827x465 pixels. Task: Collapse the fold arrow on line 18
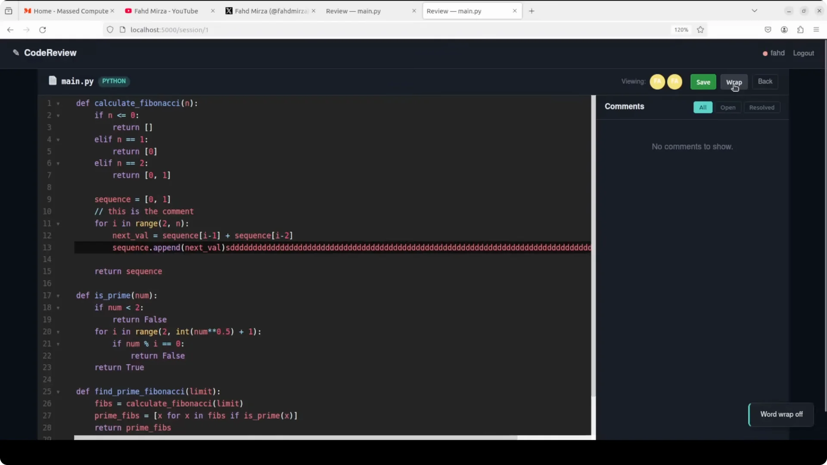coord(58,308)
